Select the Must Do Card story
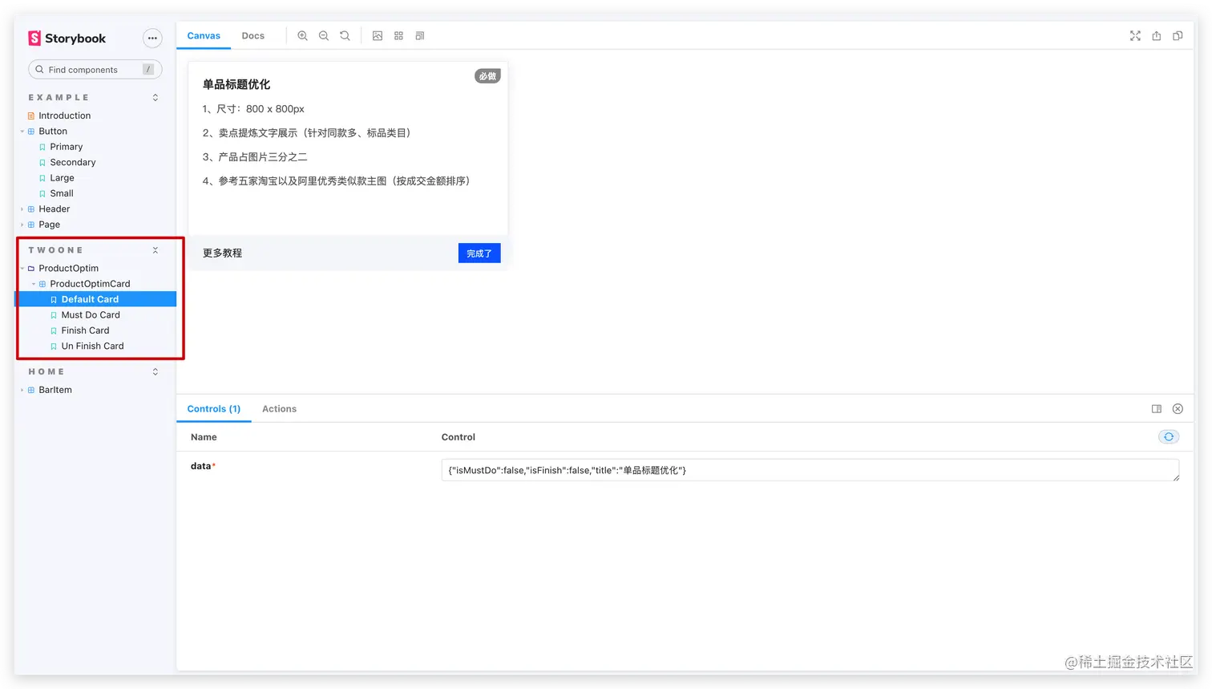Viewport: 1212px width, 689px height. [91, 315]
